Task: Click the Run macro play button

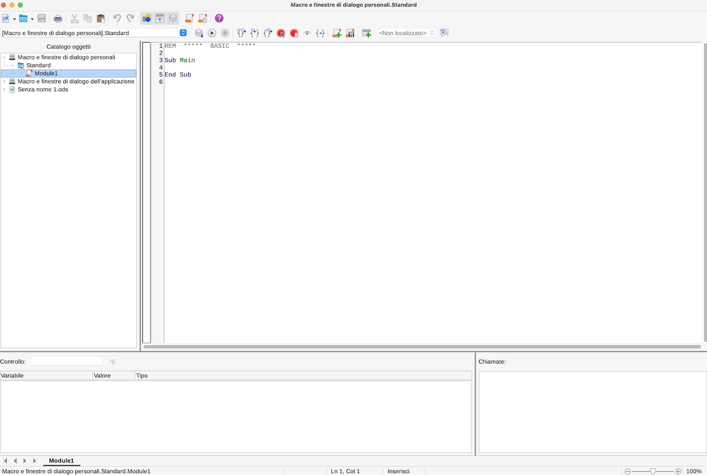Action: point(212,33)
